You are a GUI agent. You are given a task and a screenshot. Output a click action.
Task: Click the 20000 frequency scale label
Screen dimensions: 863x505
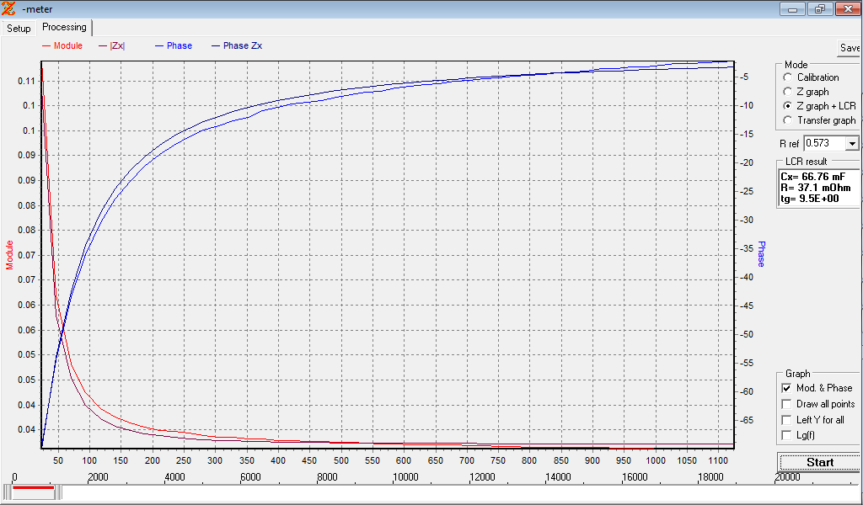pos(787,477)
